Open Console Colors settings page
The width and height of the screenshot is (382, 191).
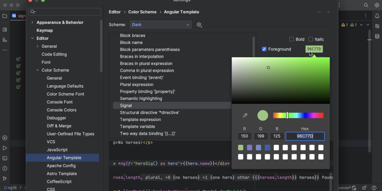62,110
